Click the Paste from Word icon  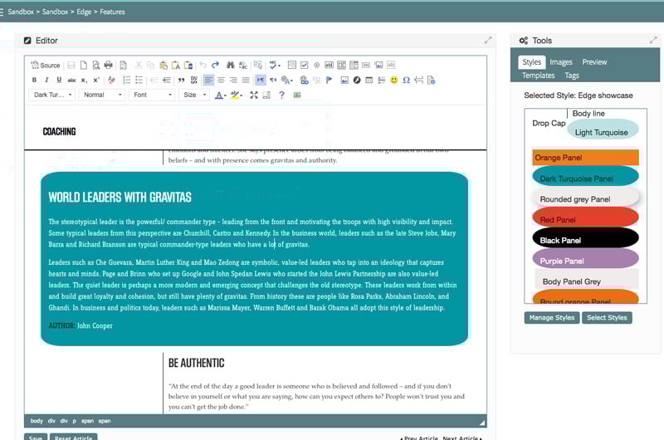click(188, 66)
